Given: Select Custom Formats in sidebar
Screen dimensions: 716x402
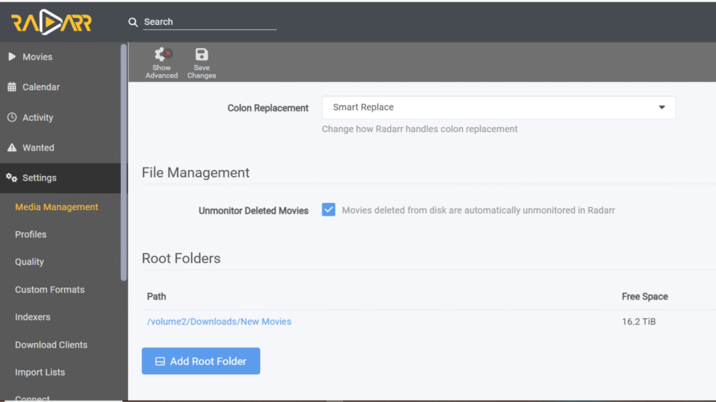Looking at the screenshot, I should tap(50, 290).
